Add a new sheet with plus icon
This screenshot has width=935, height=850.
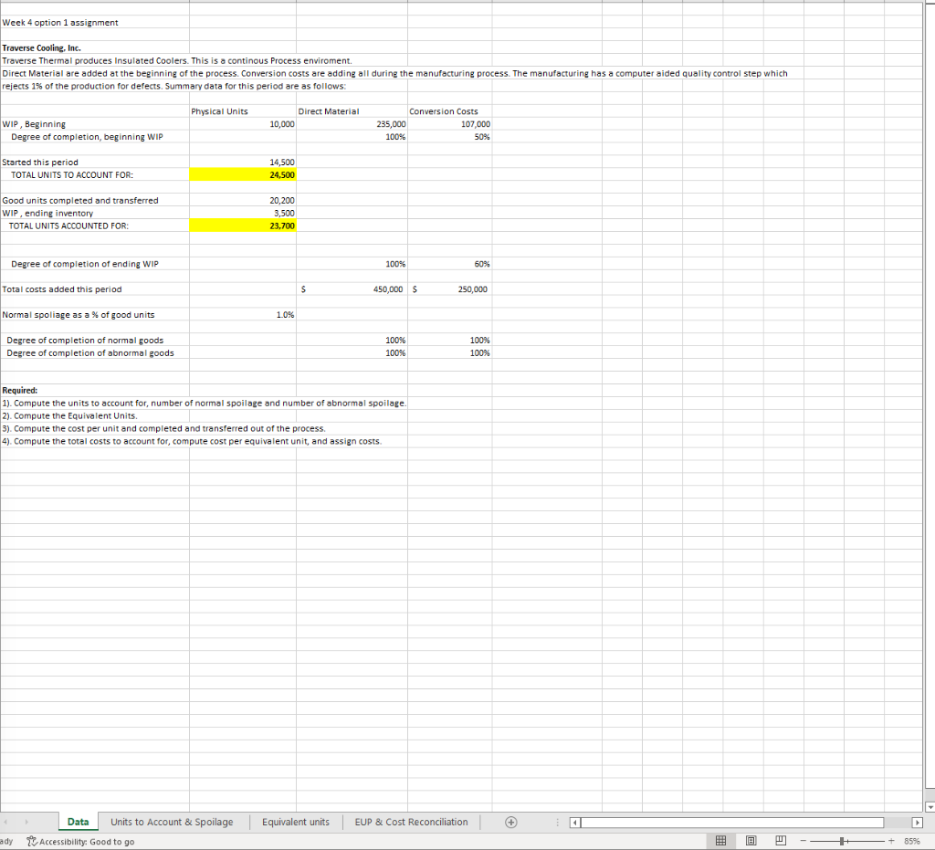click(x=511, y=822)
